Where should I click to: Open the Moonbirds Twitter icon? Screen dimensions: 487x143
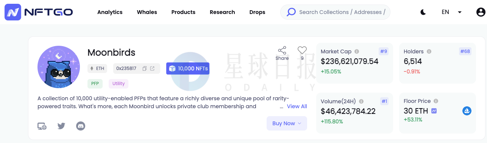(x=61, y=126)
